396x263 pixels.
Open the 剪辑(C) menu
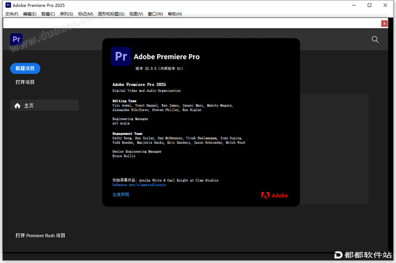click(48, 14)
